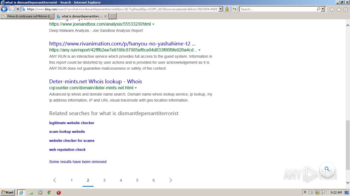Open the Windows Start button
The width and height of the screenshot is (350, 196).
(x=8, y=192)
